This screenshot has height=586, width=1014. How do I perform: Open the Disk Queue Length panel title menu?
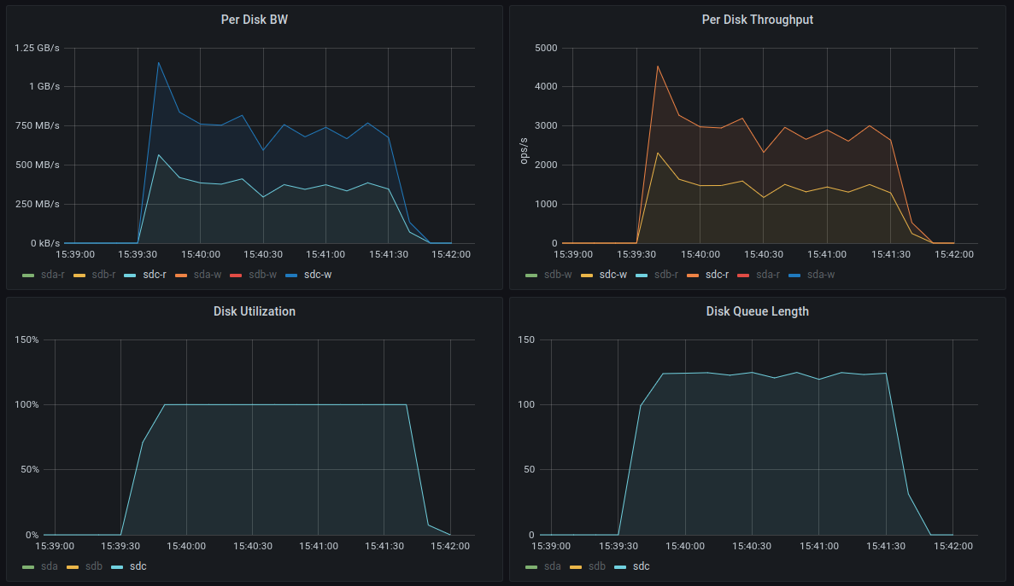757,311
